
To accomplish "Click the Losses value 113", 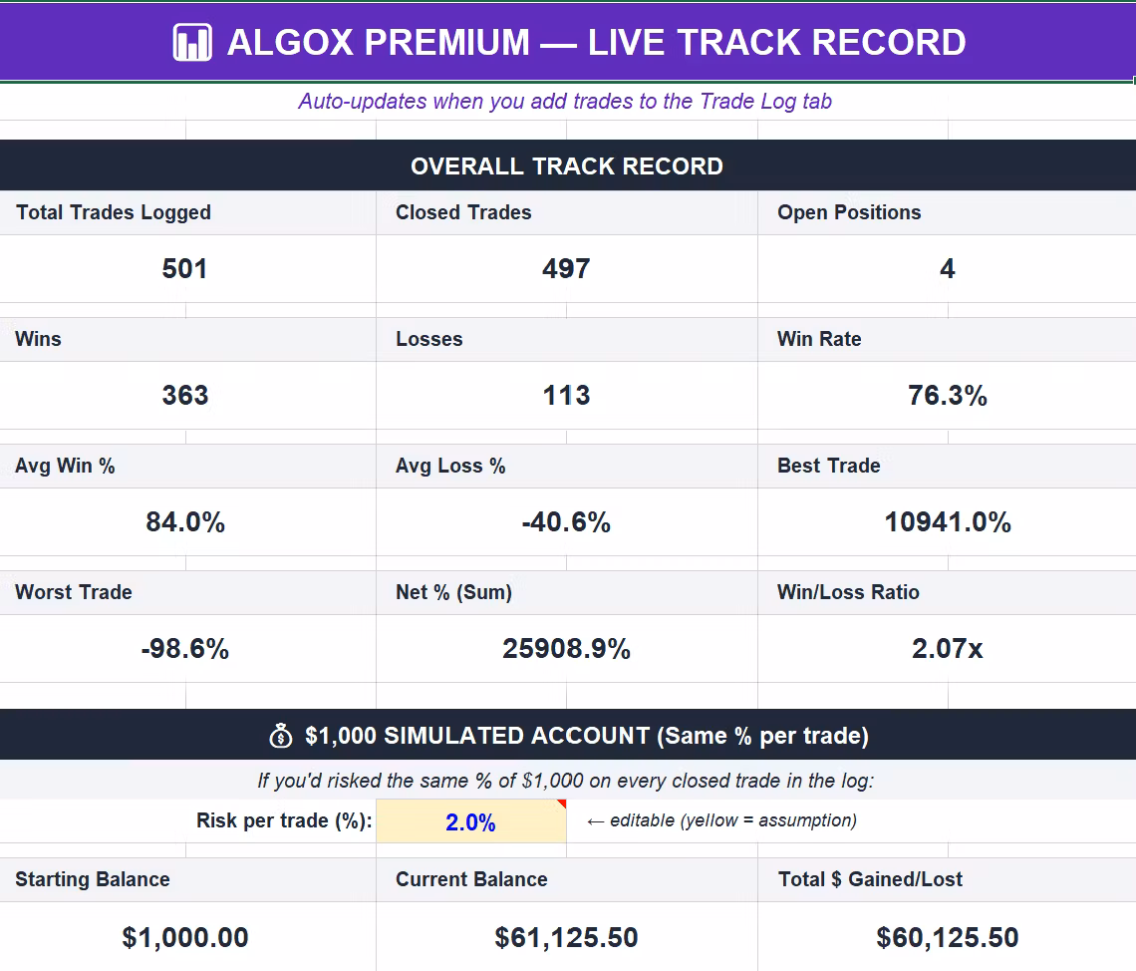I will (x=567, y=396).
